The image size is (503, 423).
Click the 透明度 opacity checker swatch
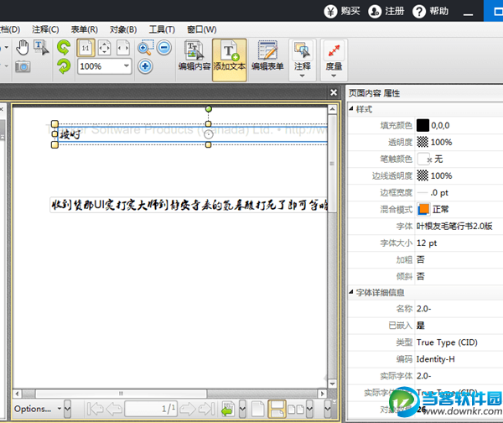point(423,142)
